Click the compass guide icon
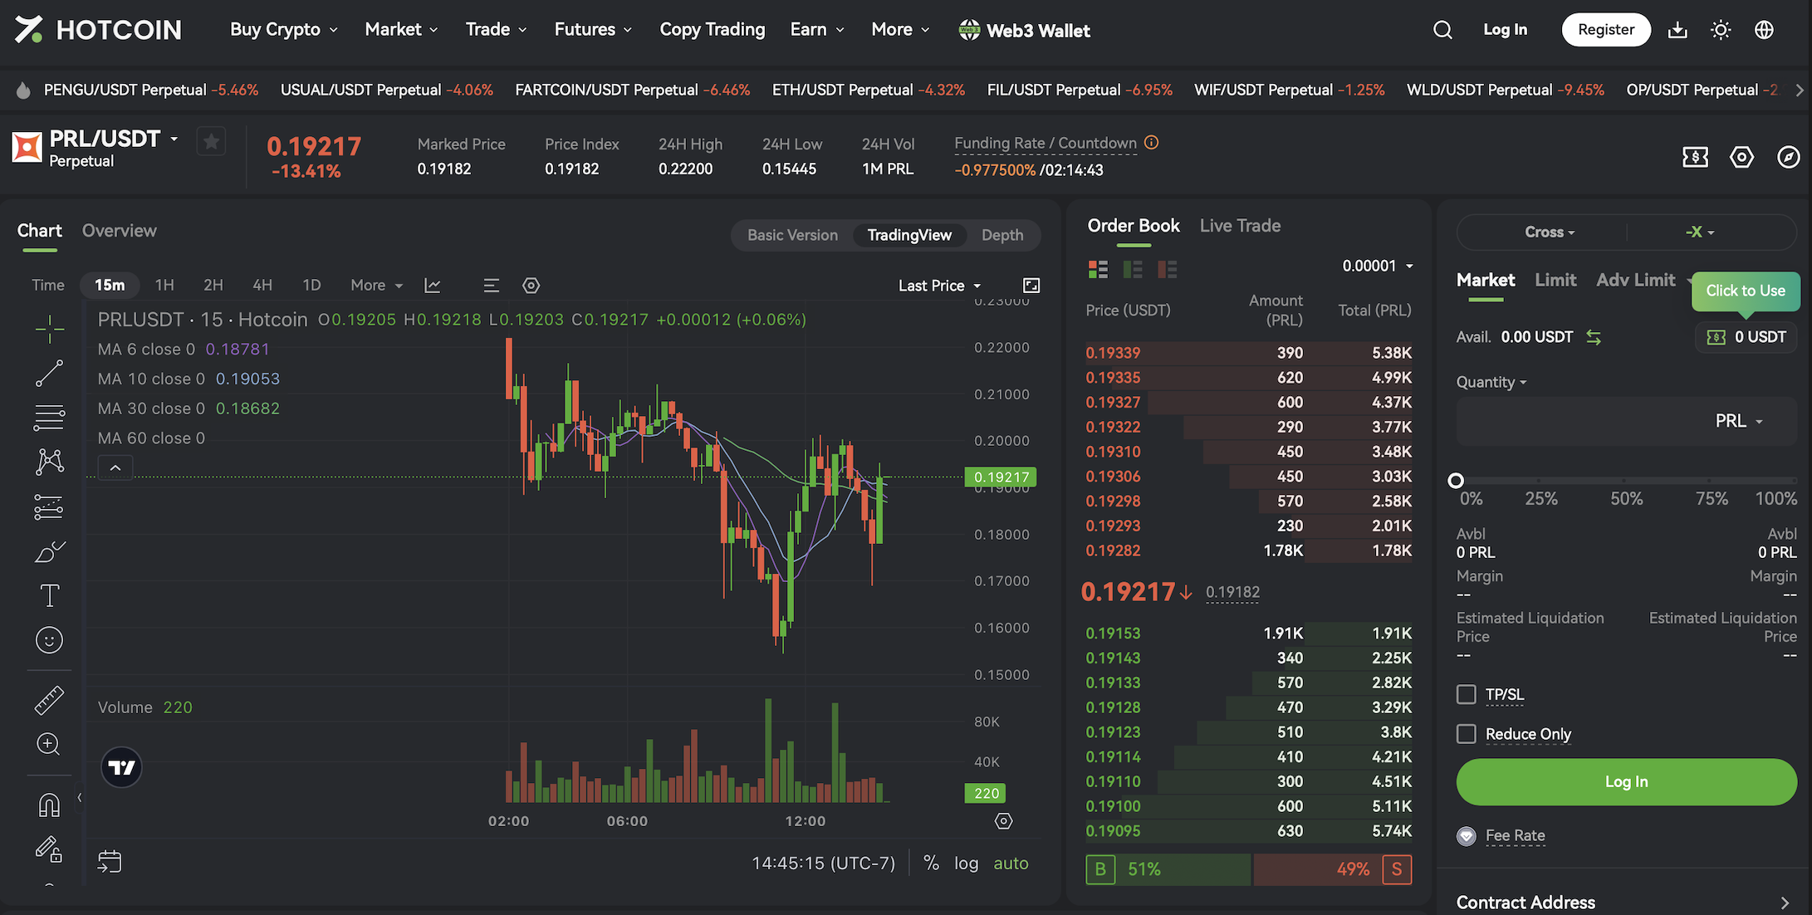Screen dimensions: 1812x915 click(1788, 157)
